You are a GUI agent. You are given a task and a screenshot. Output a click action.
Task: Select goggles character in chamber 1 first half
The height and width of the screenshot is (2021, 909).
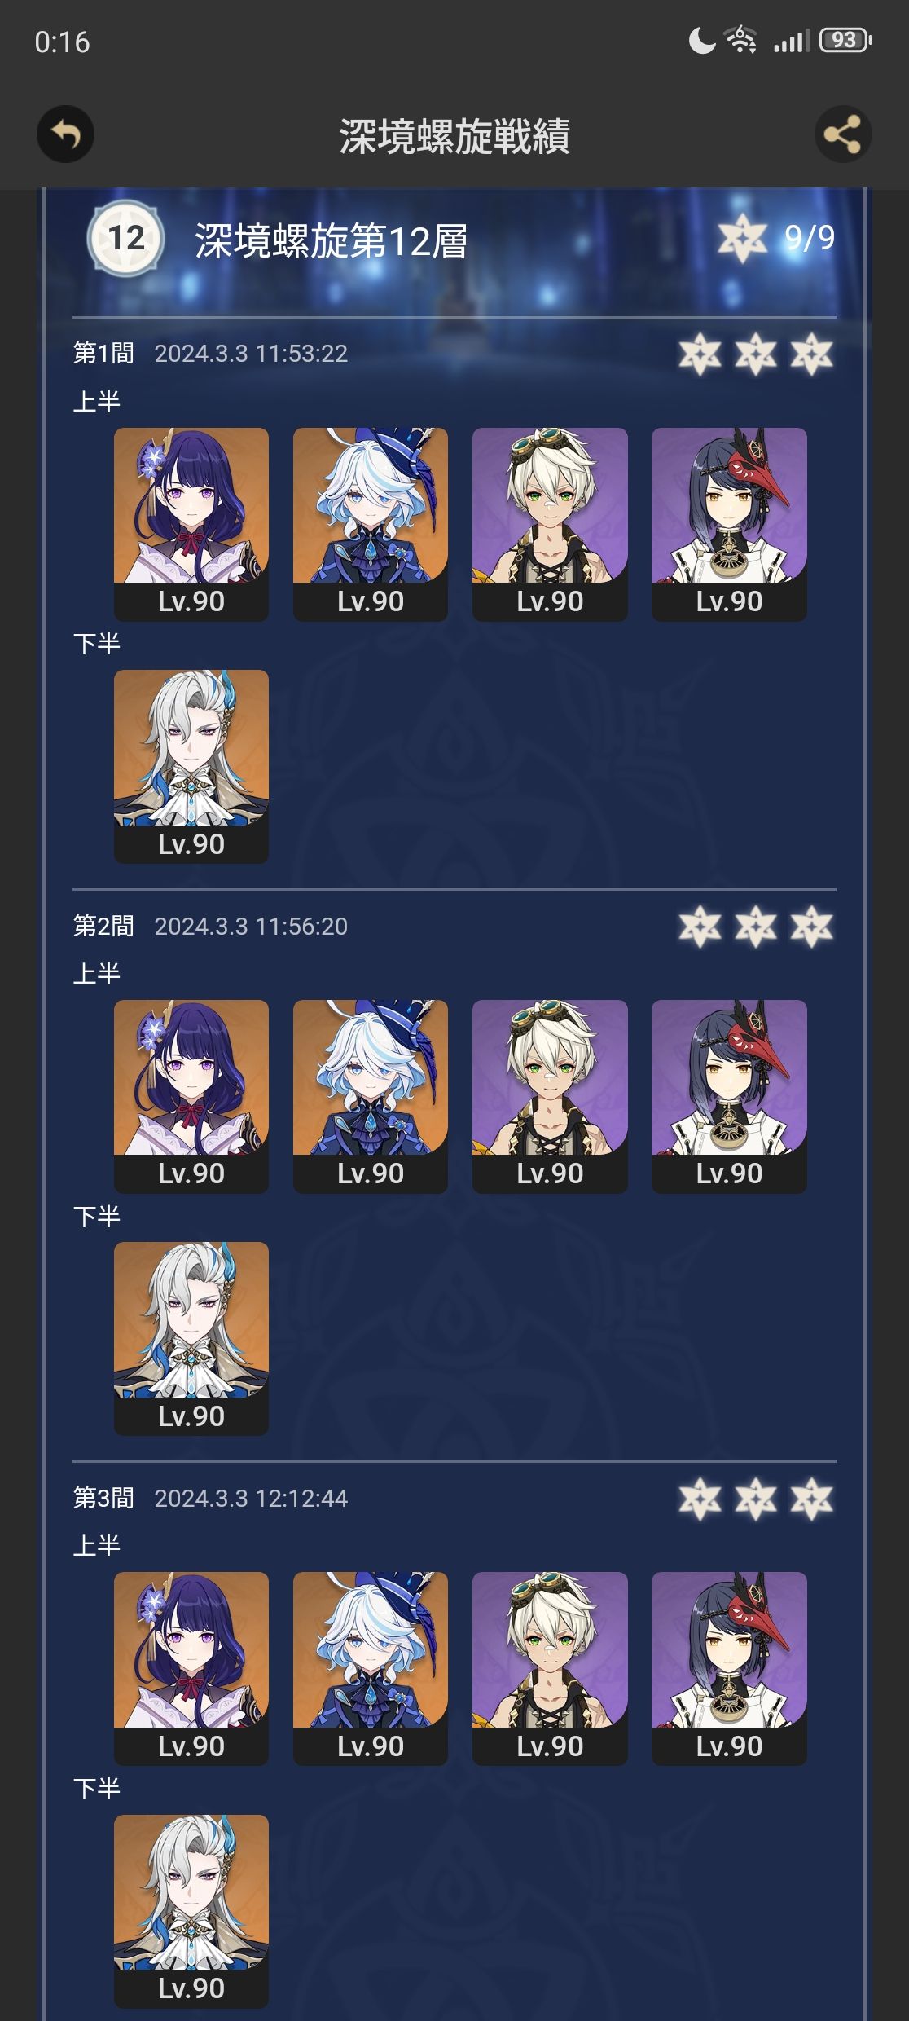550,524
